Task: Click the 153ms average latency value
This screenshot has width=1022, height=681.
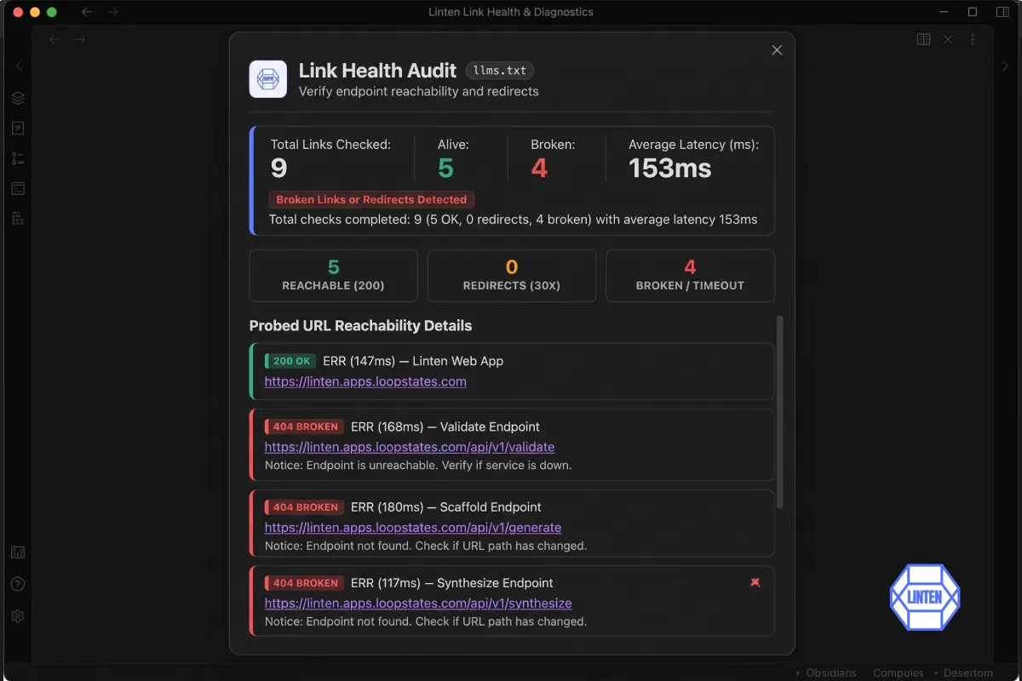Action: 670,169
